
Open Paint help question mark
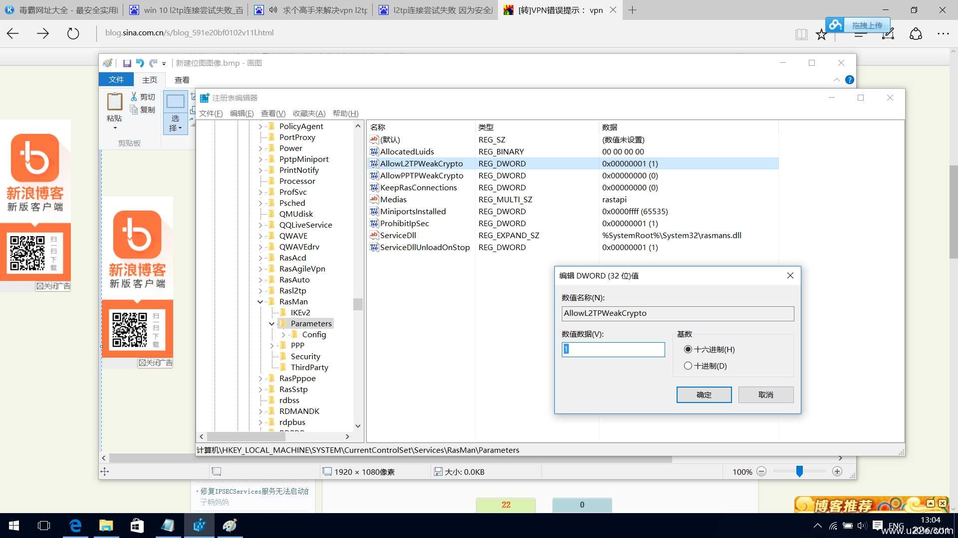tap(850, 80)
